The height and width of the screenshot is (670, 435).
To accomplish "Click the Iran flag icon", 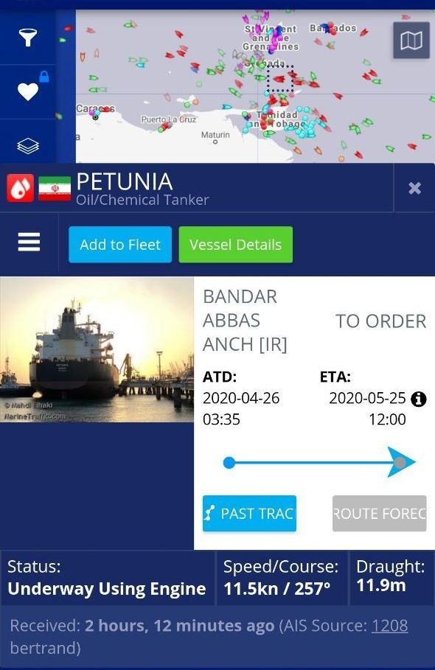I will 55,189.
